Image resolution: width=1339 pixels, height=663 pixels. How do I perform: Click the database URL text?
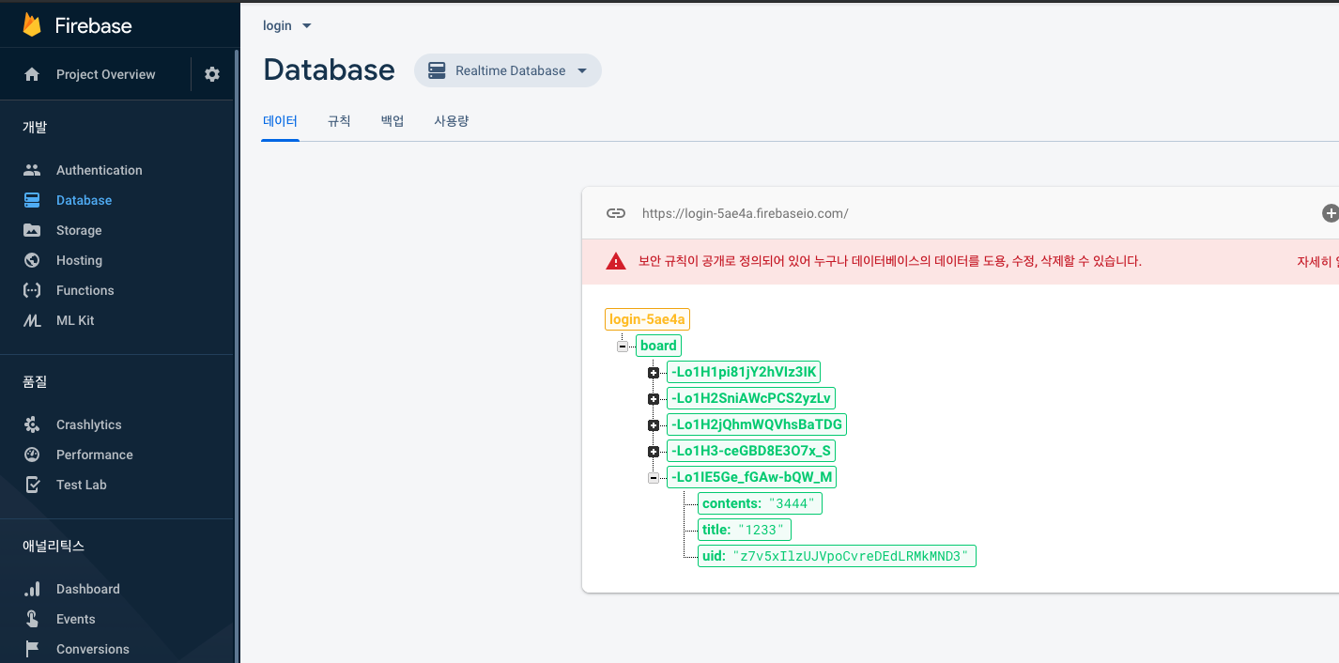pos(746,213)
